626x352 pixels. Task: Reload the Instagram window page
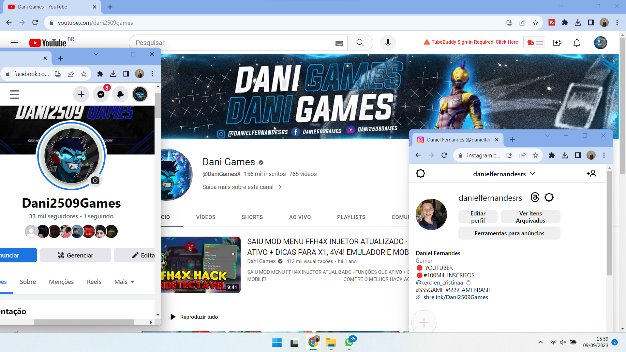coord(444,155)
